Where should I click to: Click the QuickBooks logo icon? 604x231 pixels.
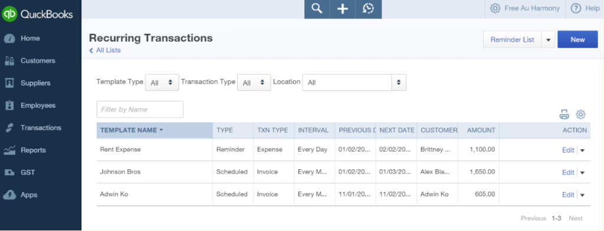pyautogui.click(x=9, y=14)
